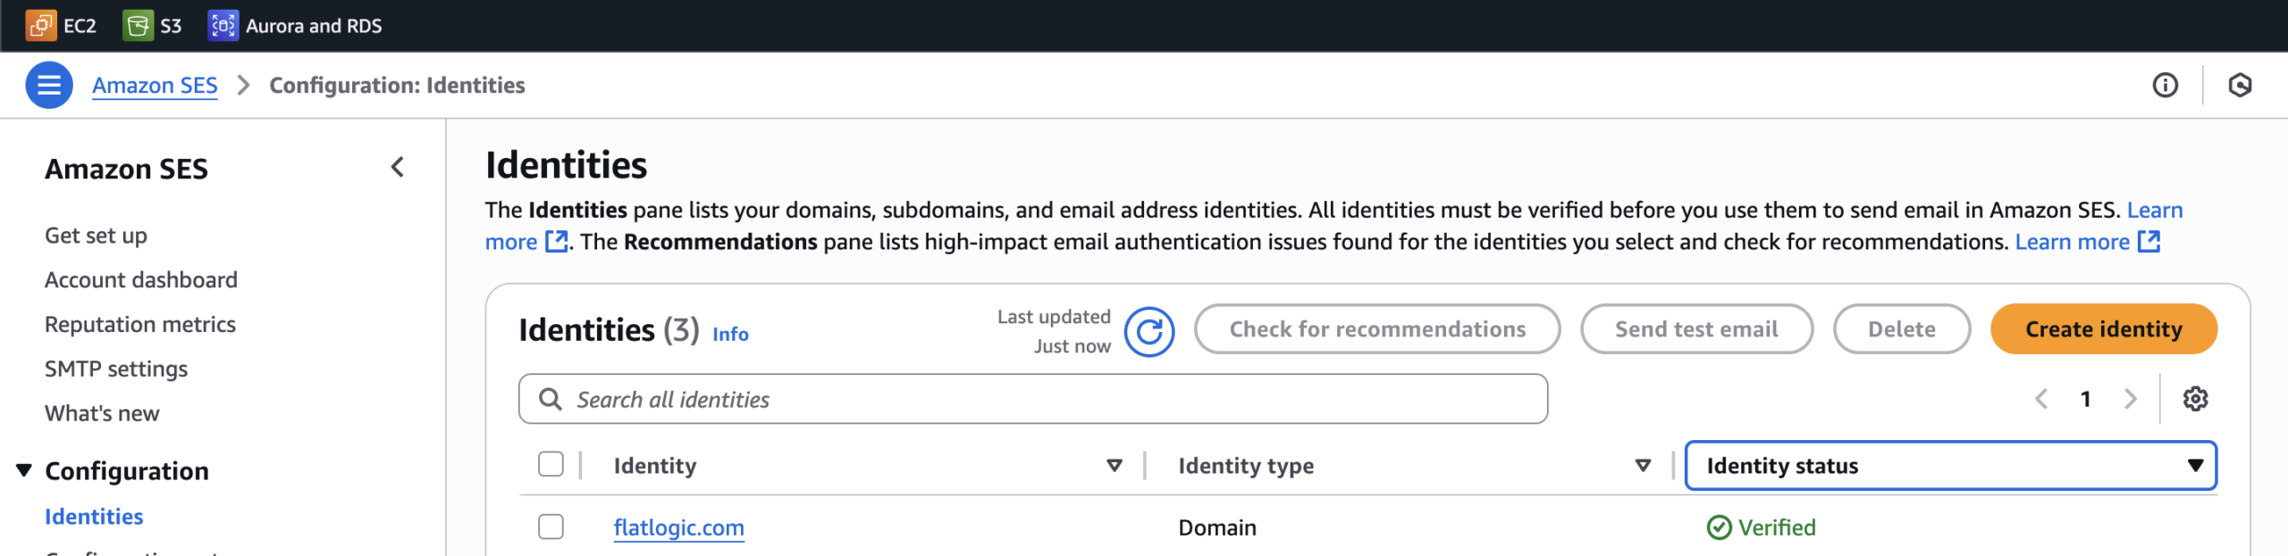
Task: Click the hexagon icon at top right
Action: (2240, 85)
